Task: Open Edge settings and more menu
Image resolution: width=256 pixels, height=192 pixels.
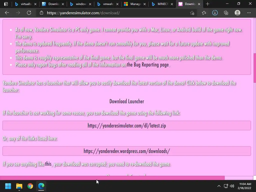Action: tap(249, 13)
